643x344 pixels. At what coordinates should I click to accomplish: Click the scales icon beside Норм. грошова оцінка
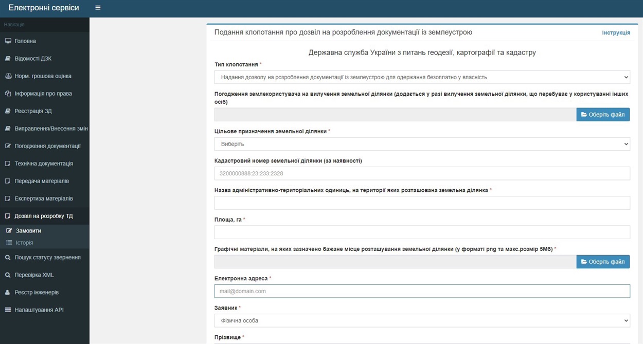point(8,76)
